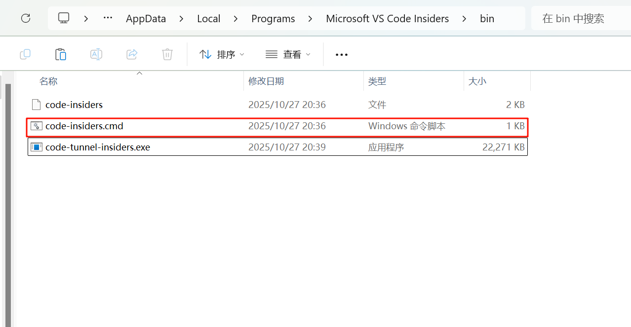This screenshot has width=631, height=327.
Task: Toggle sort direction with the chevron above 名称
Action: click(139, 73)
